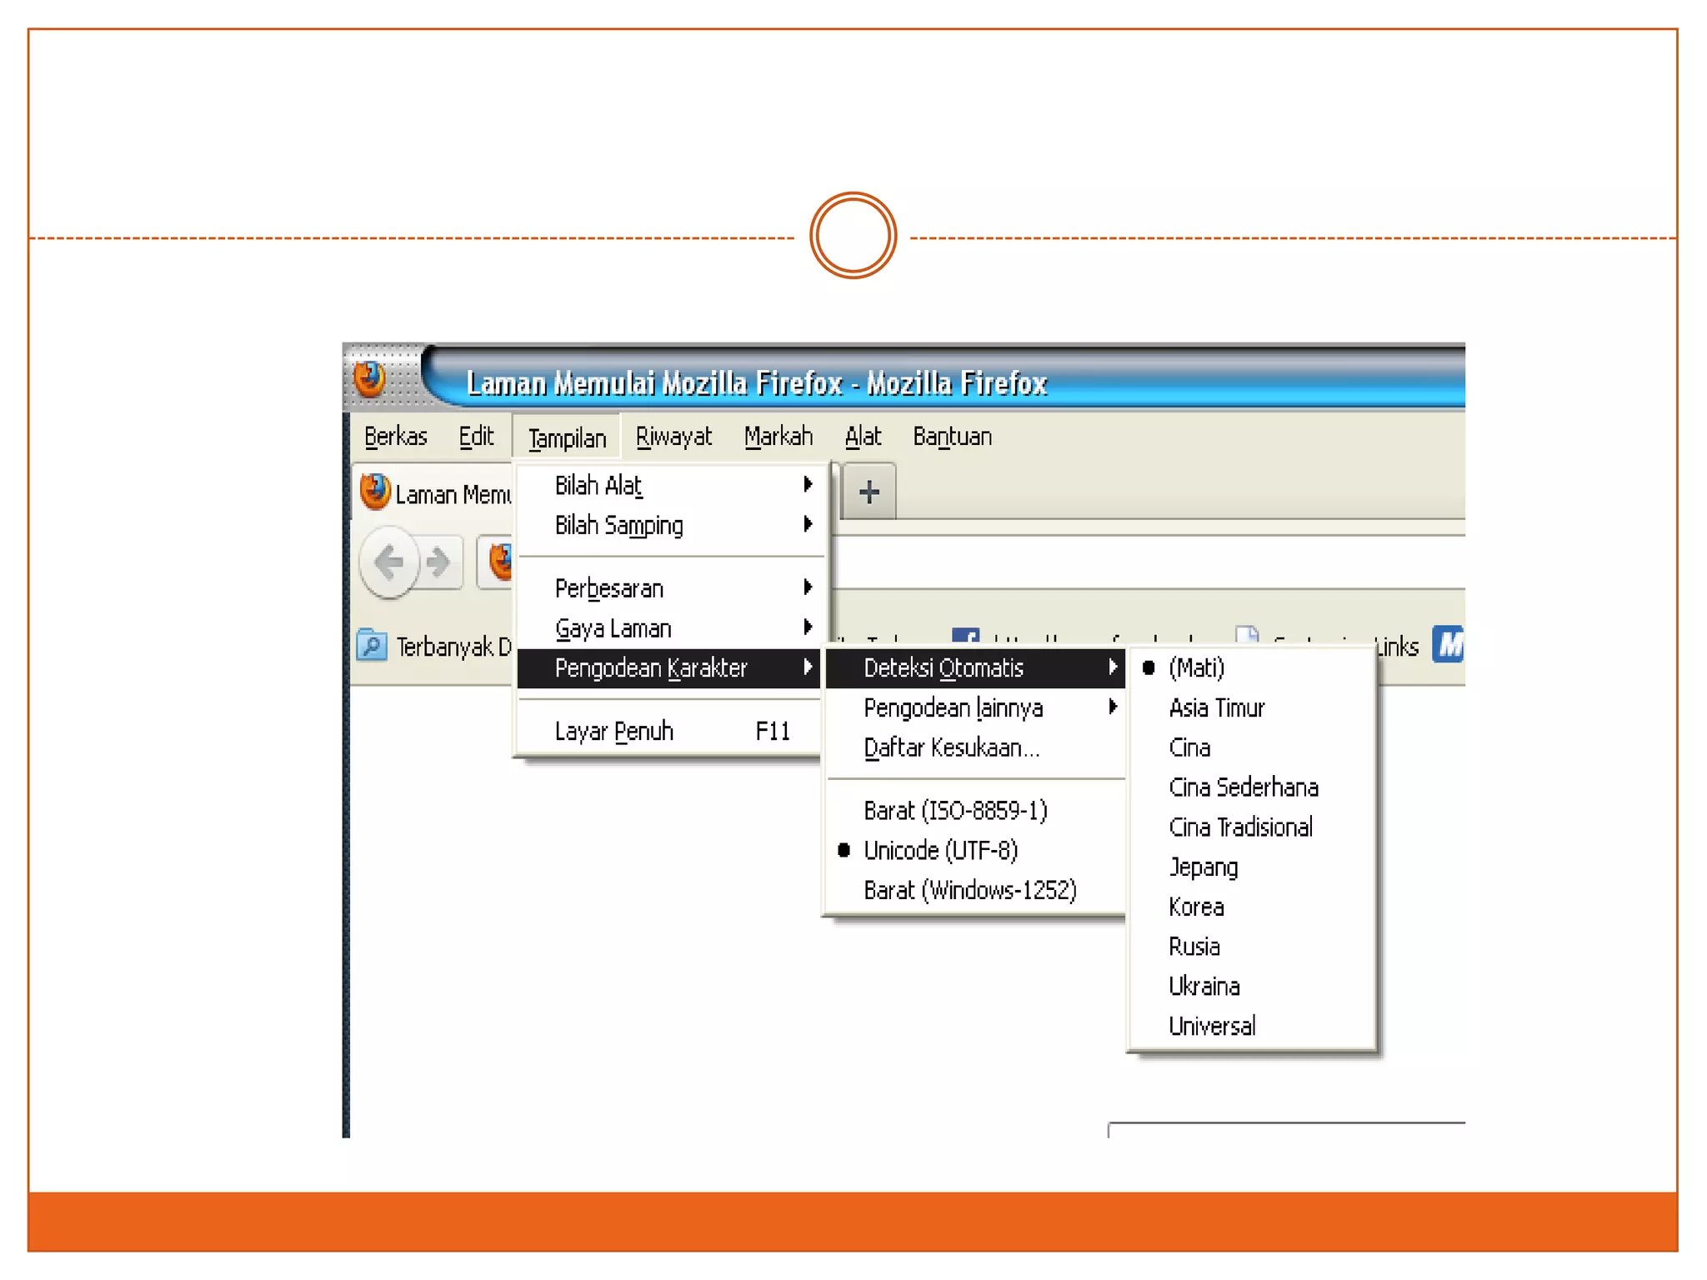The width and height of the screenshot is (1707, 1280).
Task: Click the back navigation arrow
Action: coord(389,562)
